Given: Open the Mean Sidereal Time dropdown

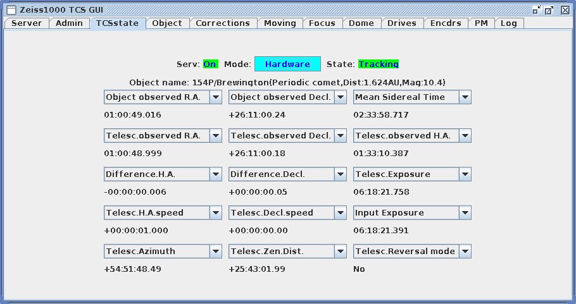Looking at the screenshot, I should (x=412, y=97).
